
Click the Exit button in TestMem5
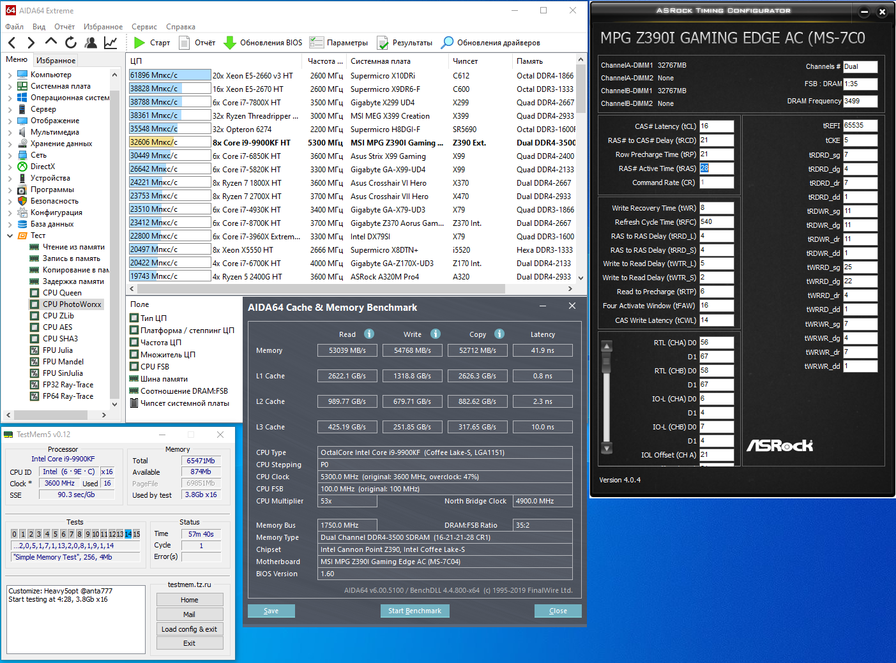click(x=190, y=644)
